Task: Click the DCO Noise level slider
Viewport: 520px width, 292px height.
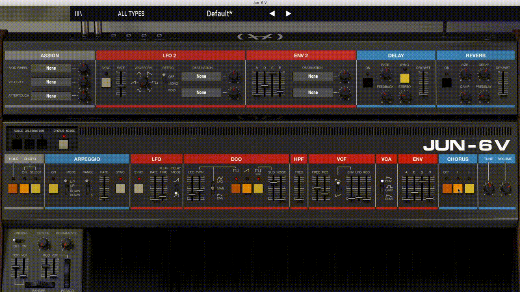Action: coord(280,188)
